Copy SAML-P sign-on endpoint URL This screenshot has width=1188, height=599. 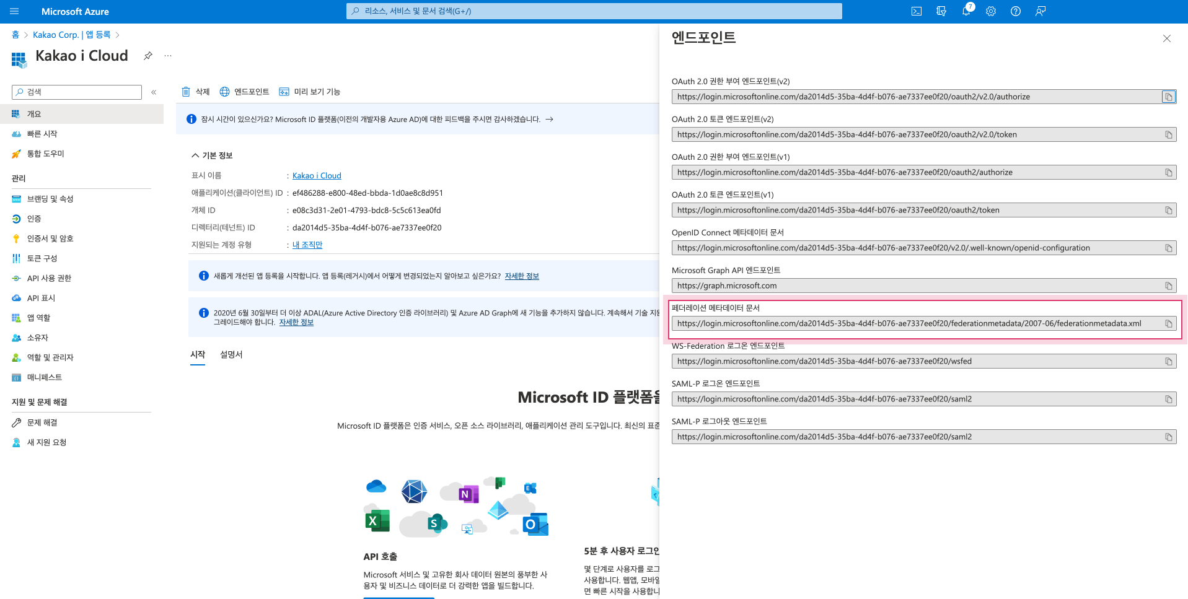click(1169, 399)
